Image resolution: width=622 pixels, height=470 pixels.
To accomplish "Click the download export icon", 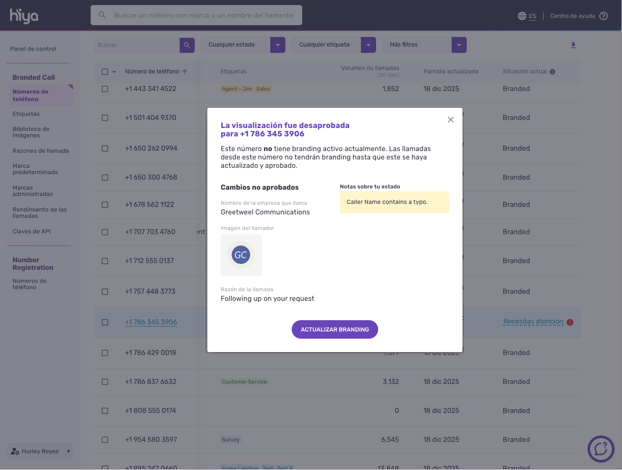I will (573, 45).
